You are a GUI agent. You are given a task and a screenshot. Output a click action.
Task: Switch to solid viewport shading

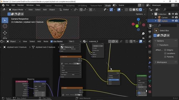[134, 10]
